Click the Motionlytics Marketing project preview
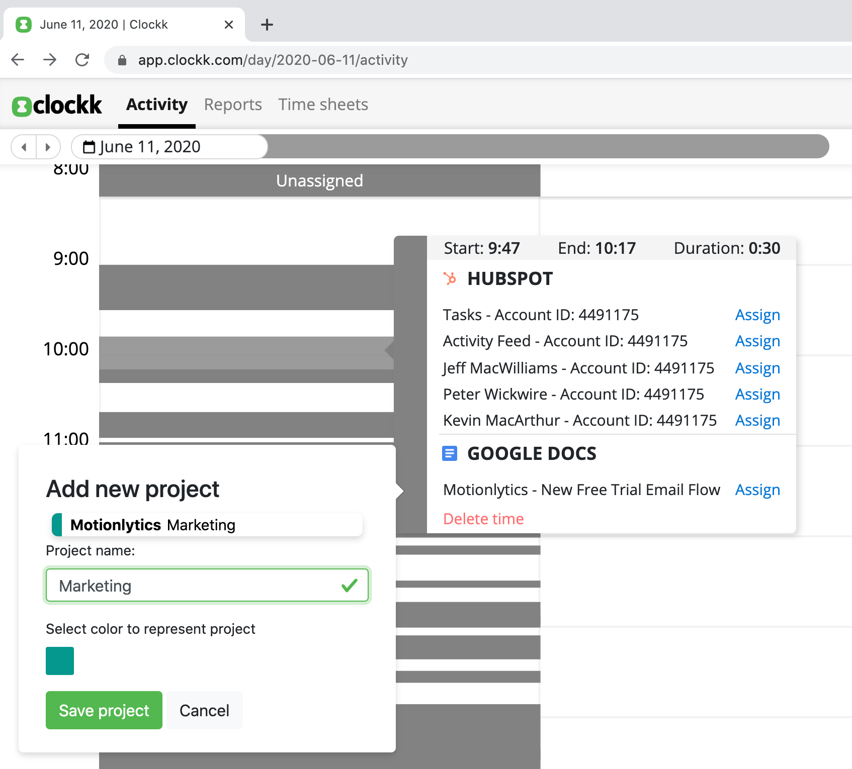This screenshot has height=769, width=852. pyautogui.click(x=207, y=525)
